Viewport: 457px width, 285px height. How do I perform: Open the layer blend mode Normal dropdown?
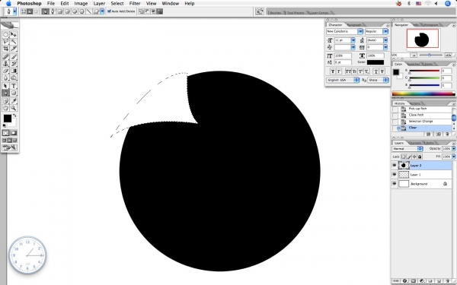(407, 149)
